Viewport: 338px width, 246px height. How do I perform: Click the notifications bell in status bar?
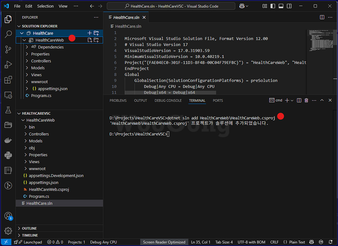pos(330,242)
